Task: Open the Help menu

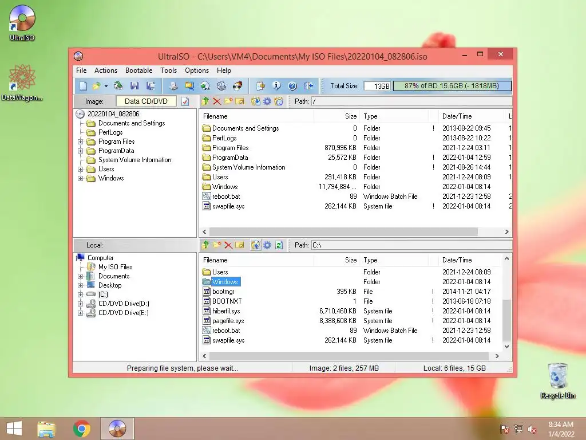Action: tap(224, 70)
